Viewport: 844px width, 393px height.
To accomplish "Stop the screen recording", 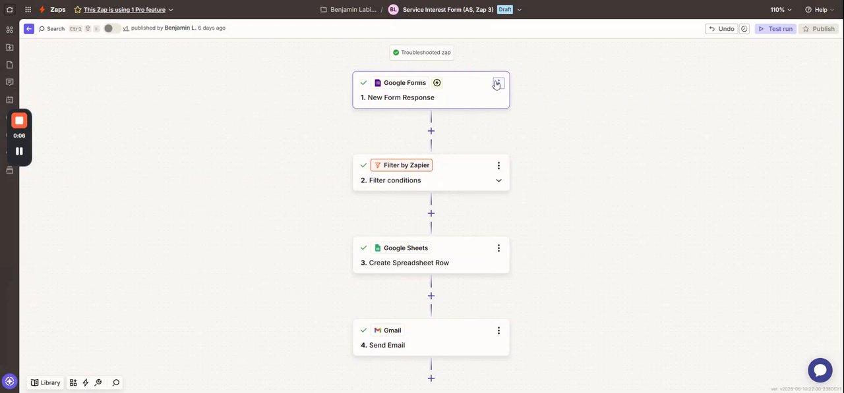I will (19, 120).
